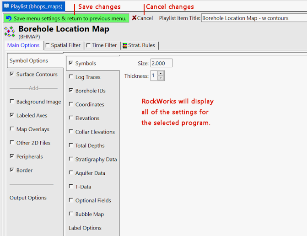
Task: Click the Borehole Location Map program icon
Action: (x=9, y=32)
